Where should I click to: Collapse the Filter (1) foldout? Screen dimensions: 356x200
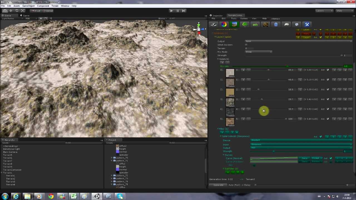pos(218,129)
